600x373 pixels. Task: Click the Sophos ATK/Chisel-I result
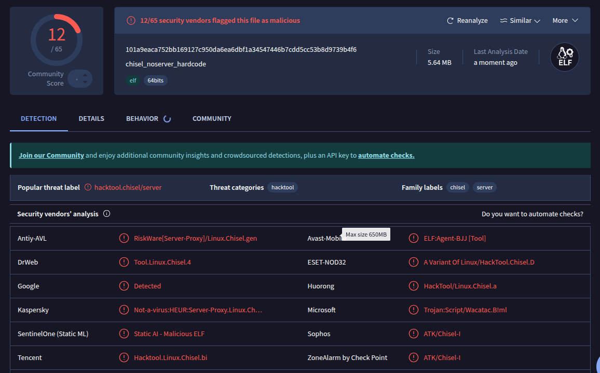[x=442, y=334]
